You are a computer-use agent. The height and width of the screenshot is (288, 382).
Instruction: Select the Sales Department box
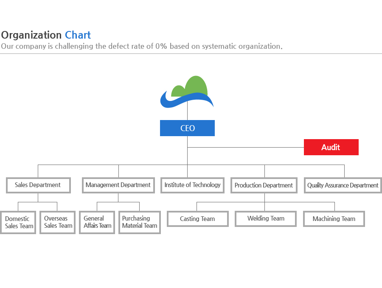(x=38, y=185)
